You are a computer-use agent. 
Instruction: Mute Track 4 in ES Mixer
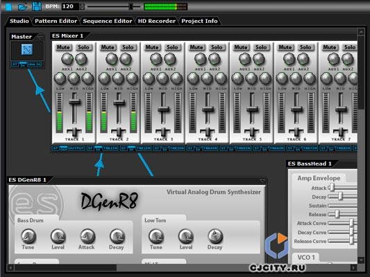pyautogui.click(x=196, y=47)
